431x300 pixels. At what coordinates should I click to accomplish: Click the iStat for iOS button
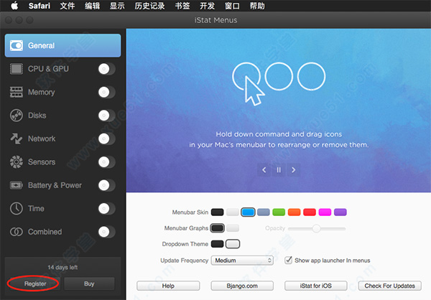click(316, 286)
